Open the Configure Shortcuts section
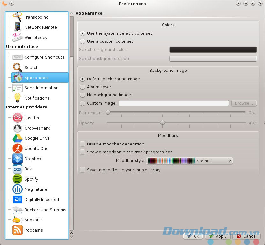The height and width of the screenshot is (245, 265). pyautogui.click(x=44, y=57)
